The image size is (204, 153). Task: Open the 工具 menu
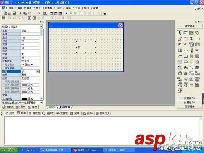76,8
